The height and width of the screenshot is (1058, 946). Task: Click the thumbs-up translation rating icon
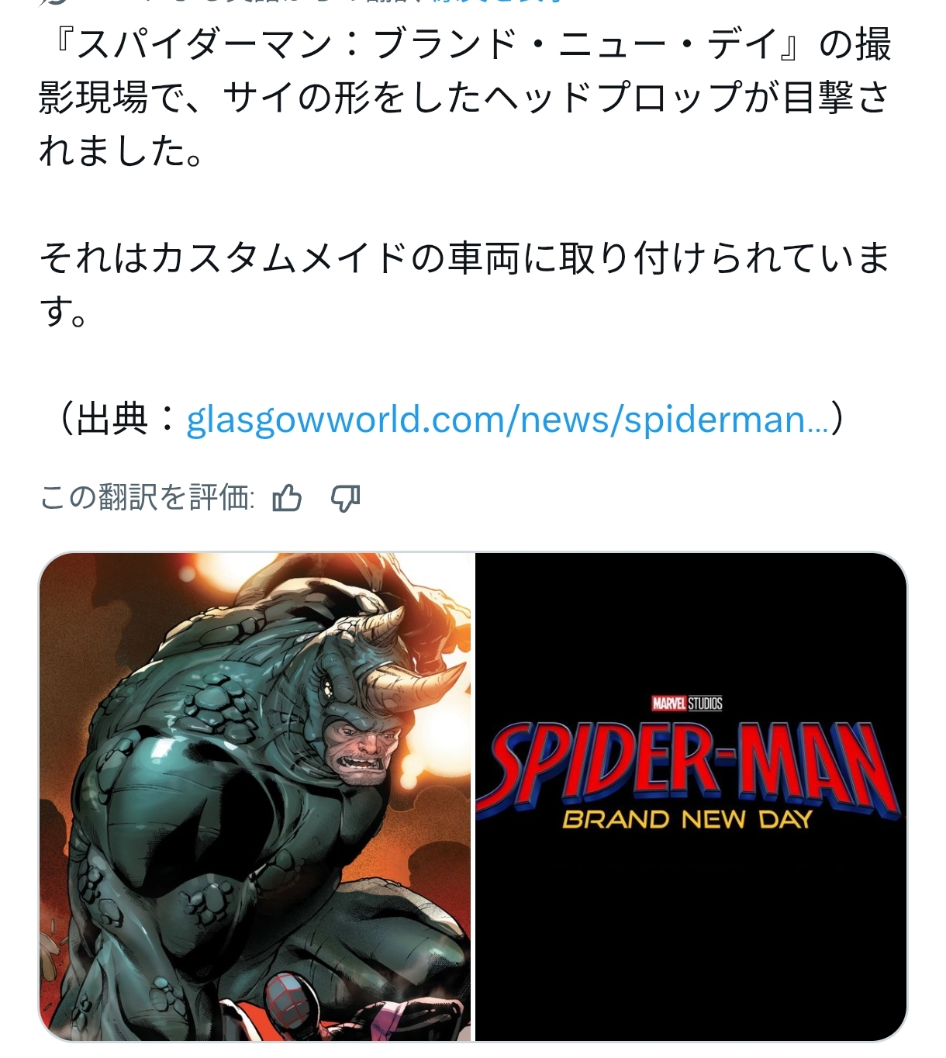[x=287, y=498]
